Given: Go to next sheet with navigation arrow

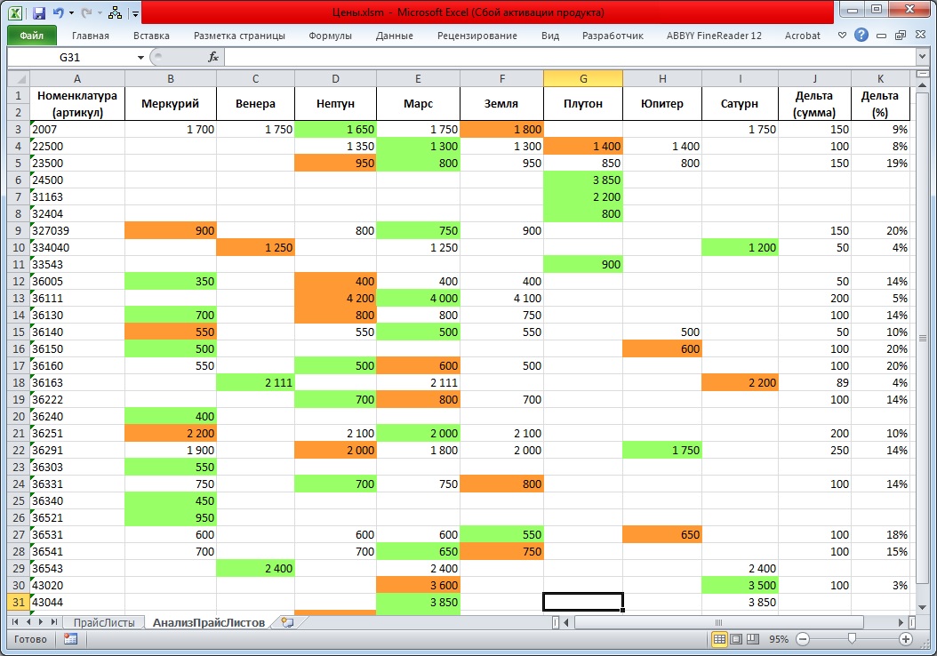Looking at the screenshot, I should [x=41, y=622].
